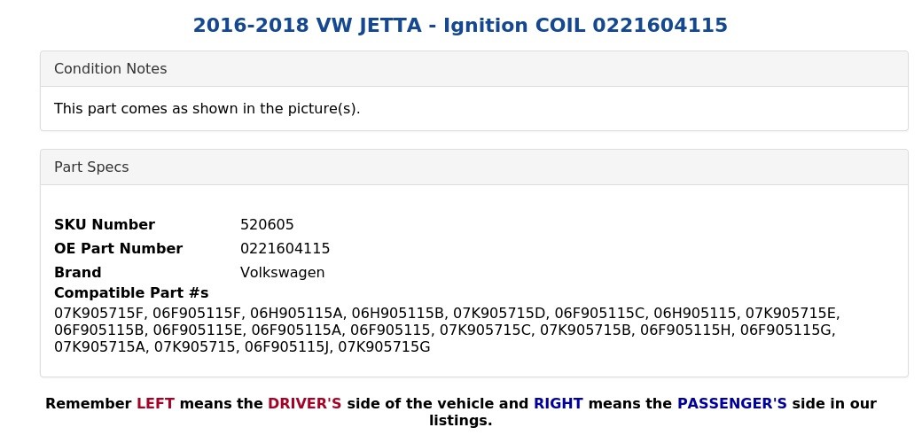Click the SKU Number label
The width and height of the screenshot is (922, 443).
click(x=105, y=225)
